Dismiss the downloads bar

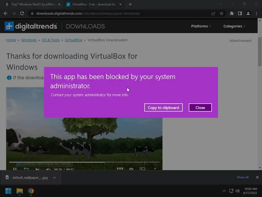click(257, 177)
